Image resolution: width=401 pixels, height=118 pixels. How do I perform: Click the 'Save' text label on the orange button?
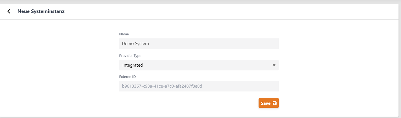click(x=265, y=103)
